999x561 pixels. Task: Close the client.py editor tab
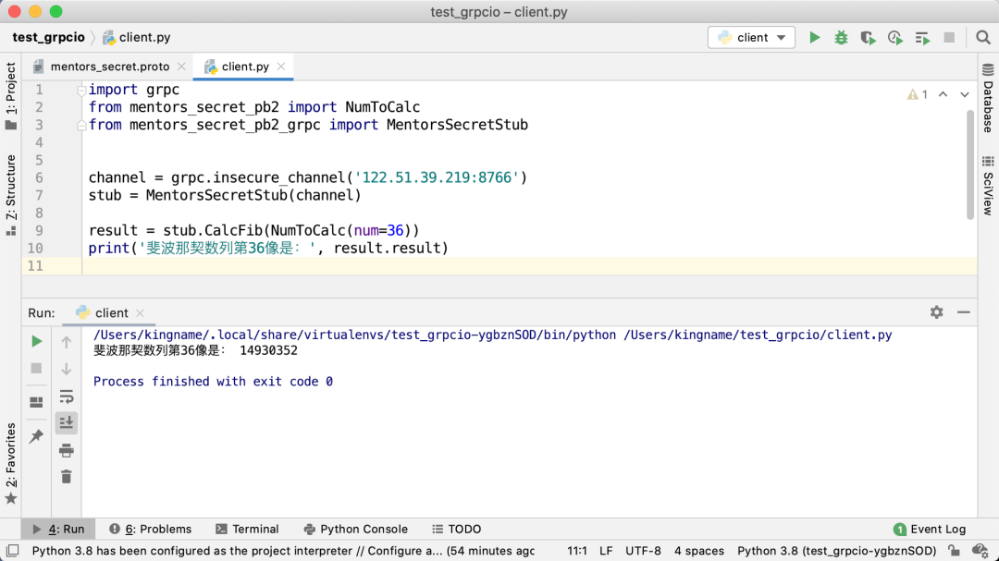point(281,67)
